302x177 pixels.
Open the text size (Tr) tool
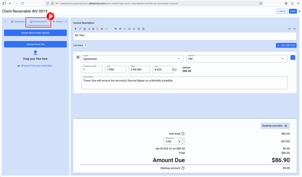pos(115,29)
